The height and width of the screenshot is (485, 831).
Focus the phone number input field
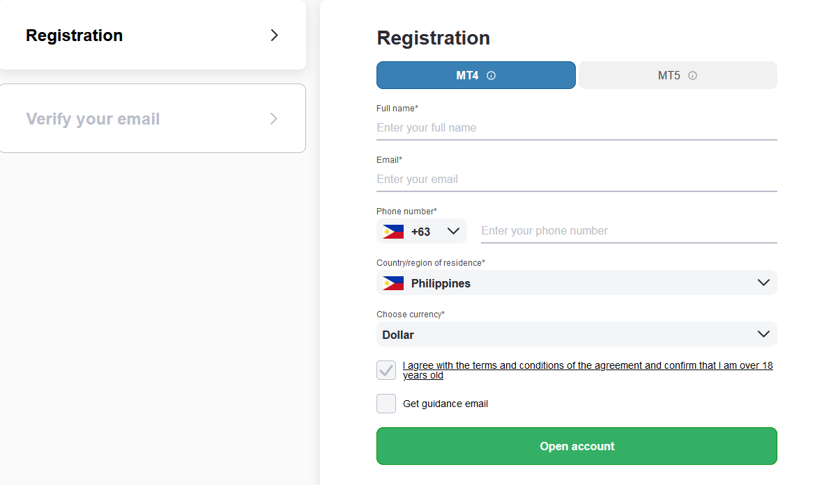(629, 231)
